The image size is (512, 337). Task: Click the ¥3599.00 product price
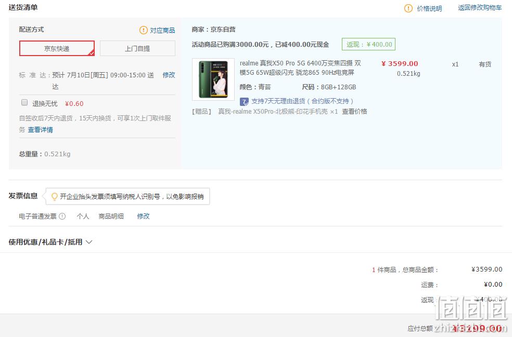tap(400, 63)
